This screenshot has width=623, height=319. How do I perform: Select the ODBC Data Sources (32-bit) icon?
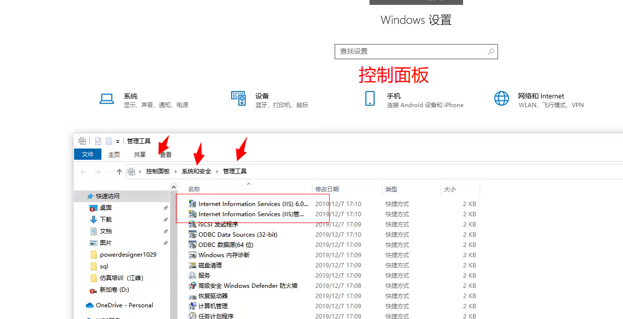pos(193,234)
